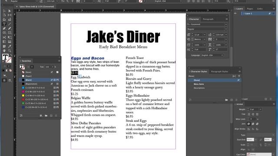Viewport: 278px width, 156px height.
Task: Select the Content Placer tool
Action: point(10,19)
